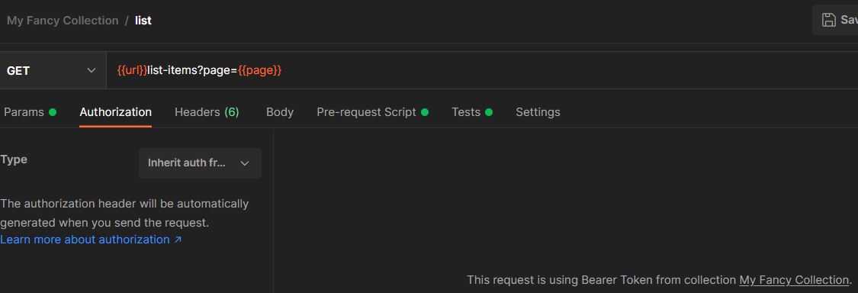Screen dimensions: 858x293
Task: Open the Settings tab
Action: tap(538, 112)
